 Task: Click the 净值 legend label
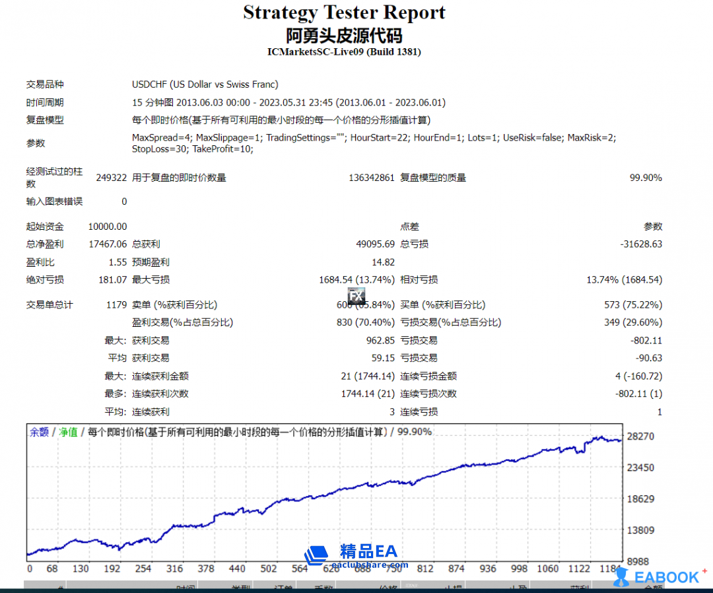pyautogui.click(x=69, y=432)
